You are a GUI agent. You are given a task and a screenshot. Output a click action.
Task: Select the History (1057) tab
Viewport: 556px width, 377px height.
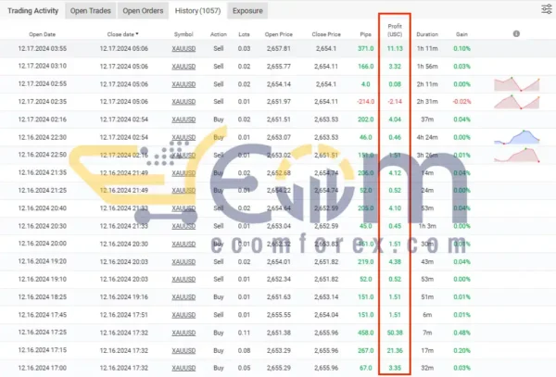(x=197, y=10)
